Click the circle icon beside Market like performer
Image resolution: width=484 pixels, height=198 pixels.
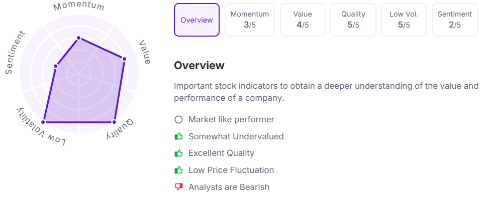point(178,119)
